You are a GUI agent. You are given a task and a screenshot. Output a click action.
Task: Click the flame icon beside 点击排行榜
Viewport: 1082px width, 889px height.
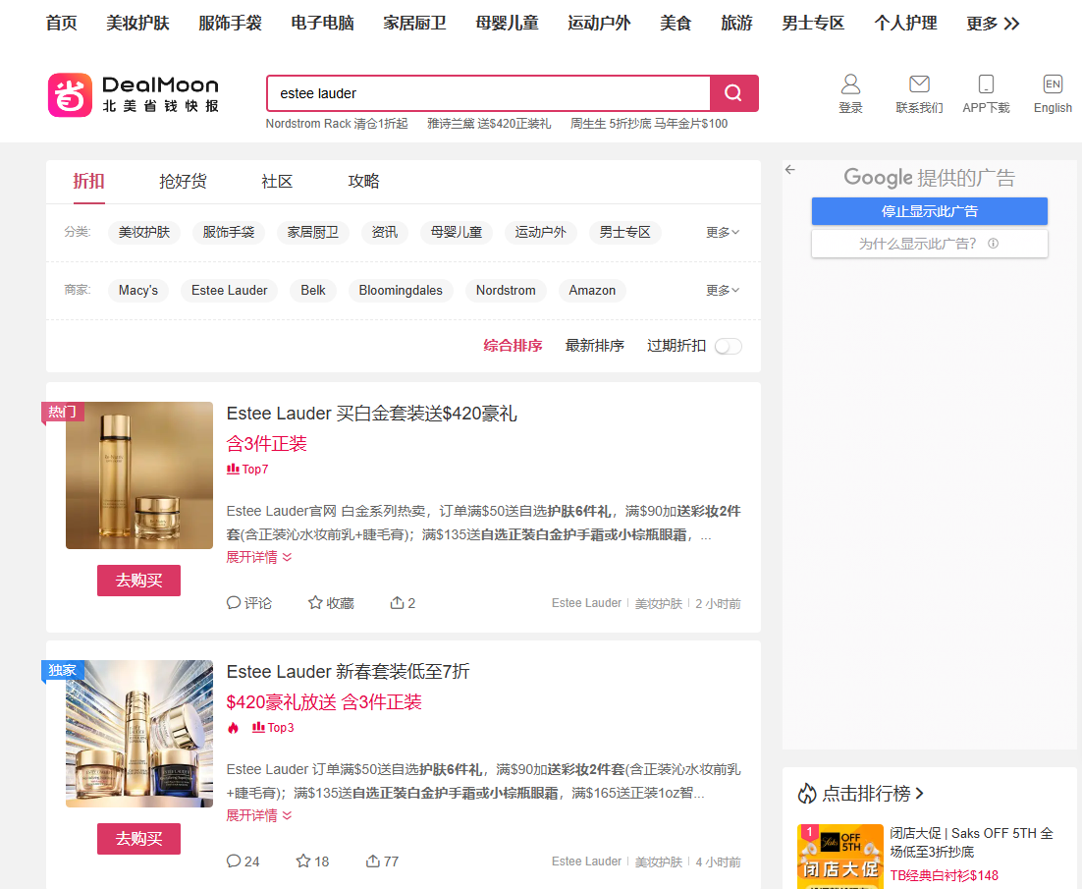[807, 794]
